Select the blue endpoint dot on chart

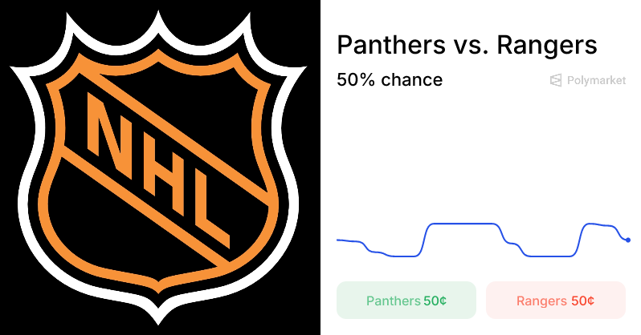click(x=627, y=240)
